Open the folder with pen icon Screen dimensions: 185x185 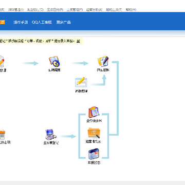[103, 61]
